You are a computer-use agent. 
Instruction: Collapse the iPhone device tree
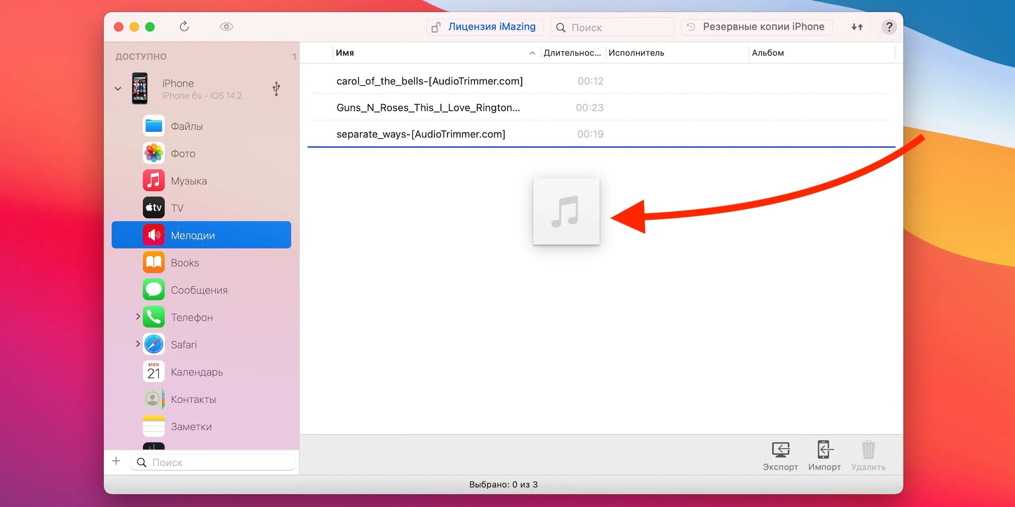[118, 88]
